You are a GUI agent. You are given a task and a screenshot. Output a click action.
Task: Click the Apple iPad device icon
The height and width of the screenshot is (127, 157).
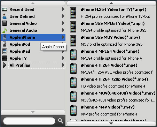pos(5,51)
